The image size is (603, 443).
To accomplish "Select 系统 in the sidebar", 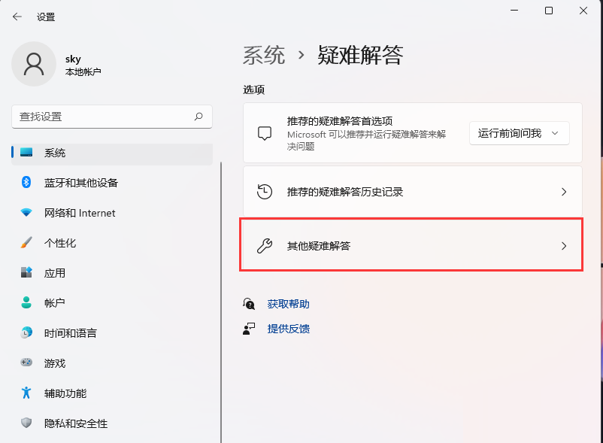I will [x=112, y=153].
